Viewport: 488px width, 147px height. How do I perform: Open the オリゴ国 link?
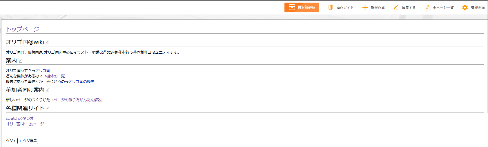point(43,70)
